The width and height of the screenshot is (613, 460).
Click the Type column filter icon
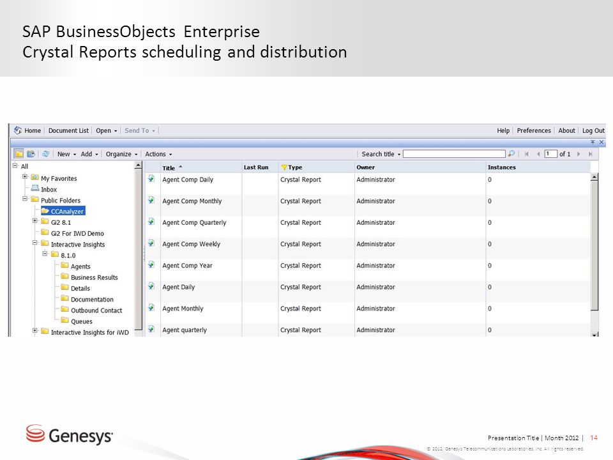coord(284,167)
